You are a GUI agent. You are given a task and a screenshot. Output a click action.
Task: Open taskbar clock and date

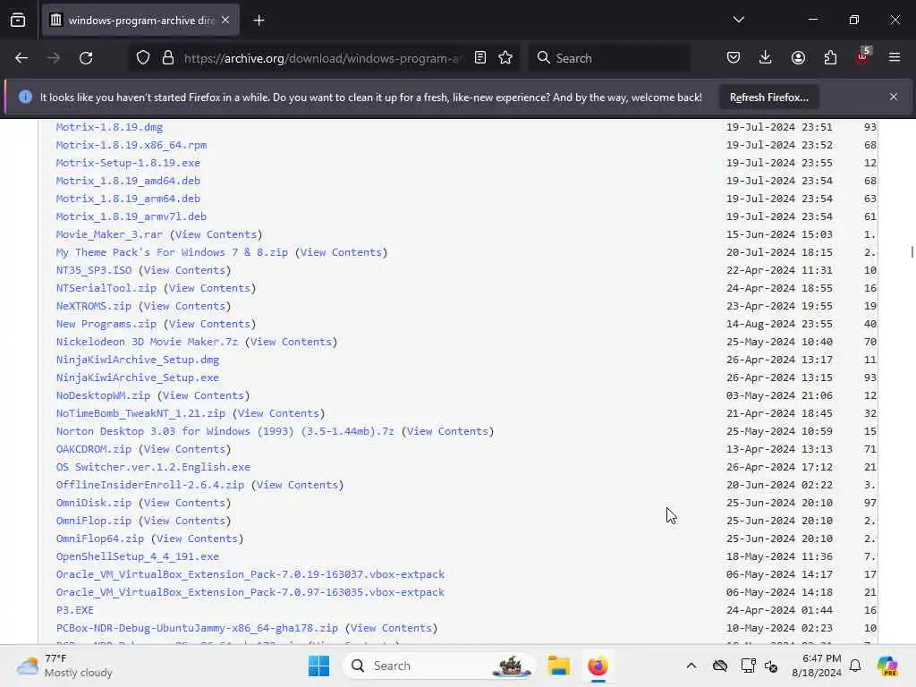point(817,666)
